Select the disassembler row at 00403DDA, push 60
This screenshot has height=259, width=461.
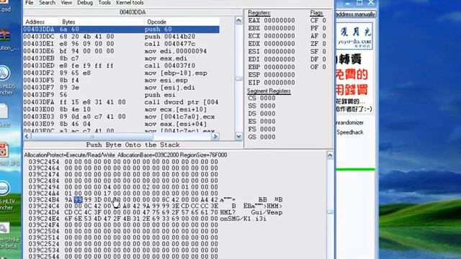tap(121, 29)
